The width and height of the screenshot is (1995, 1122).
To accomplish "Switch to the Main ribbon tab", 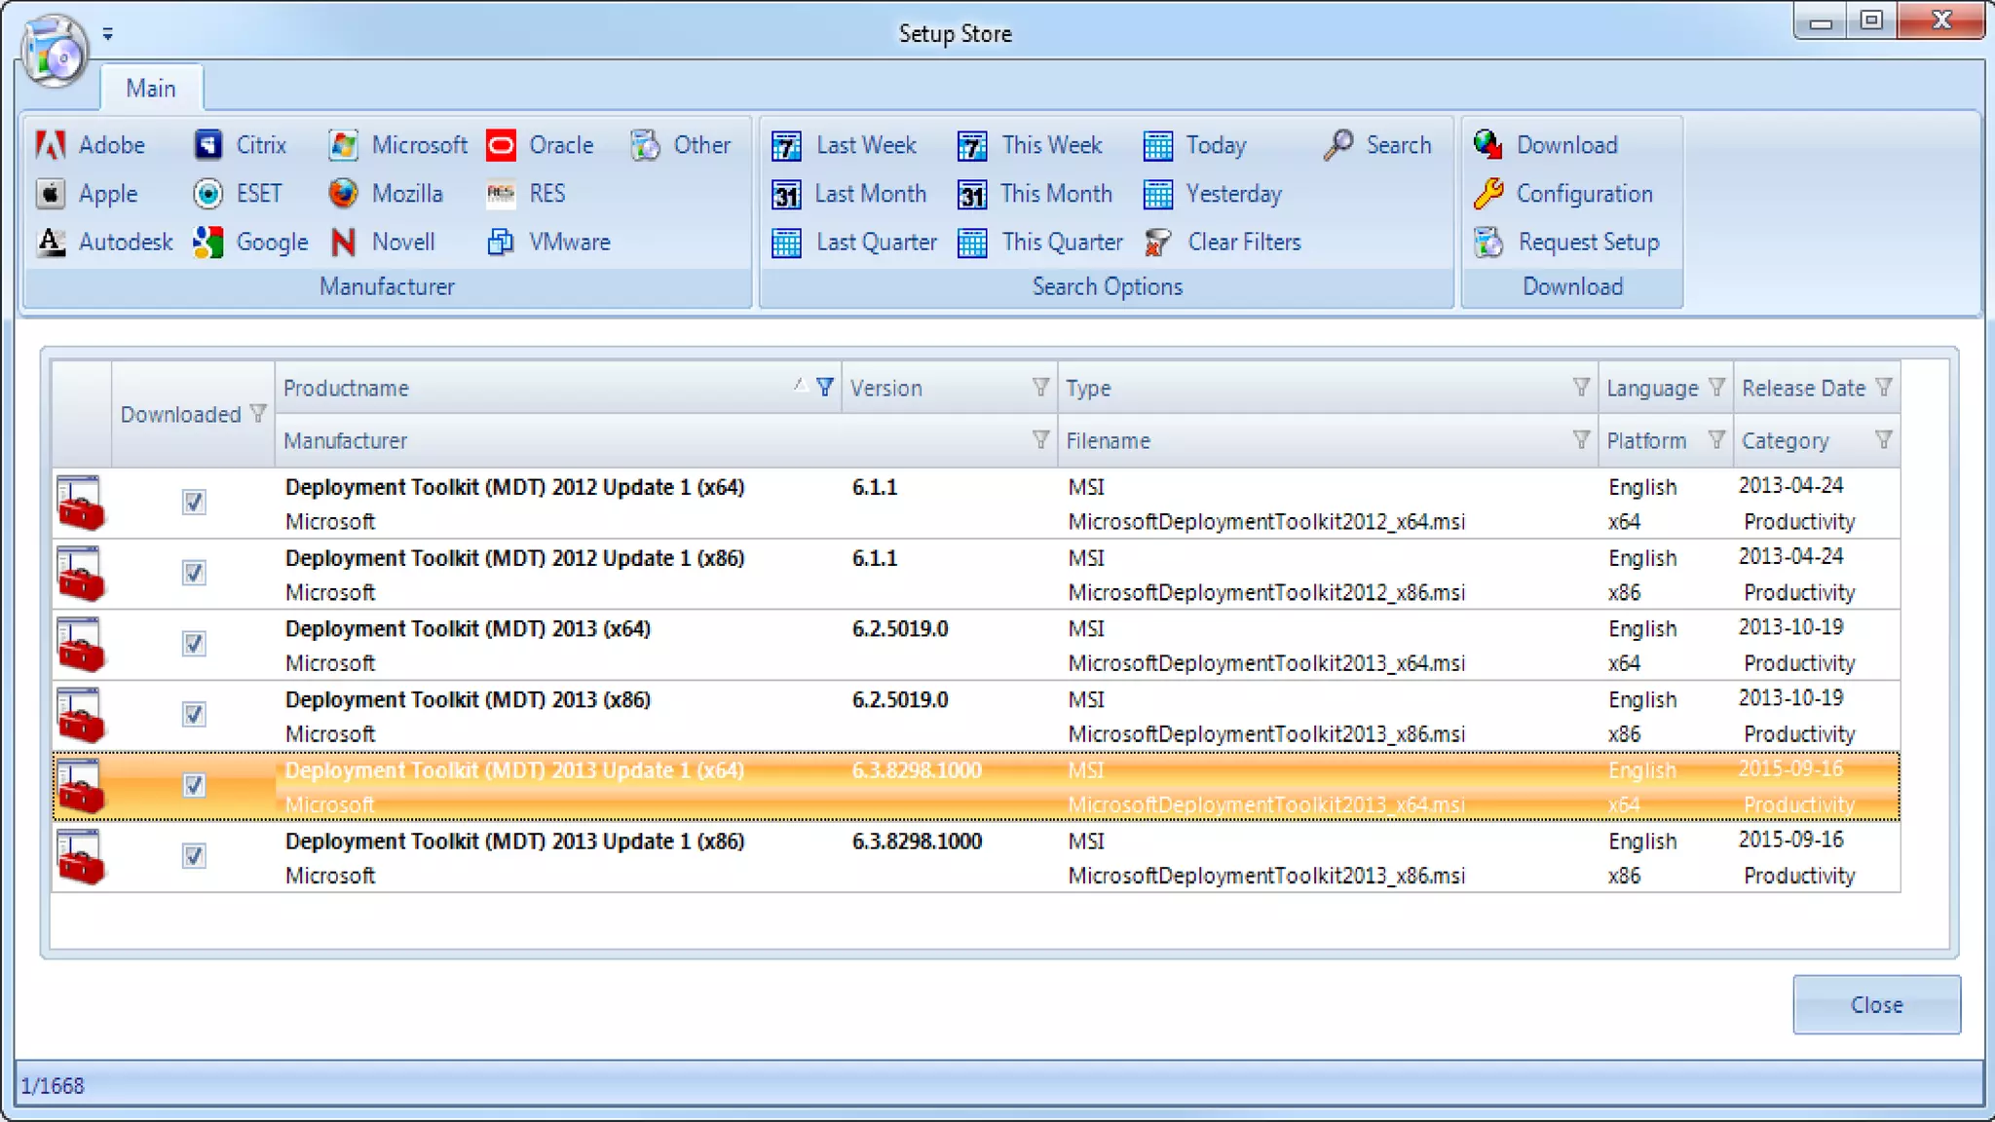I will pos(151,89).
